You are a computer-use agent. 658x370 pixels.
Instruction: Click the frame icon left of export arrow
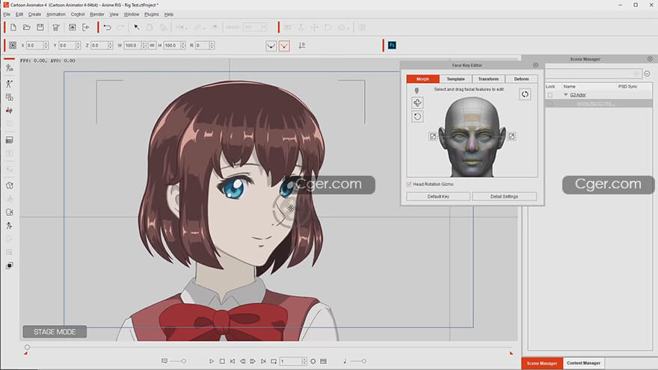click(73, 27)
